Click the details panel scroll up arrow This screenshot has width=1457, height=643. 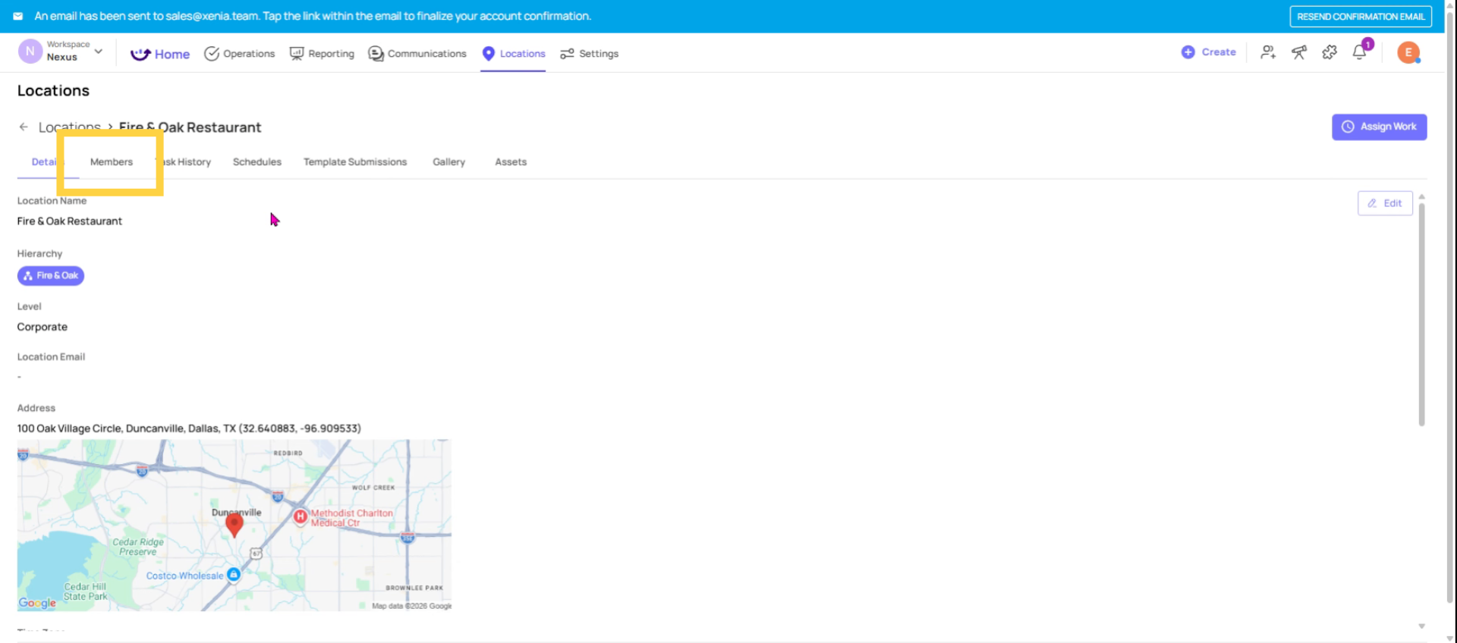tap(1421, 196)
